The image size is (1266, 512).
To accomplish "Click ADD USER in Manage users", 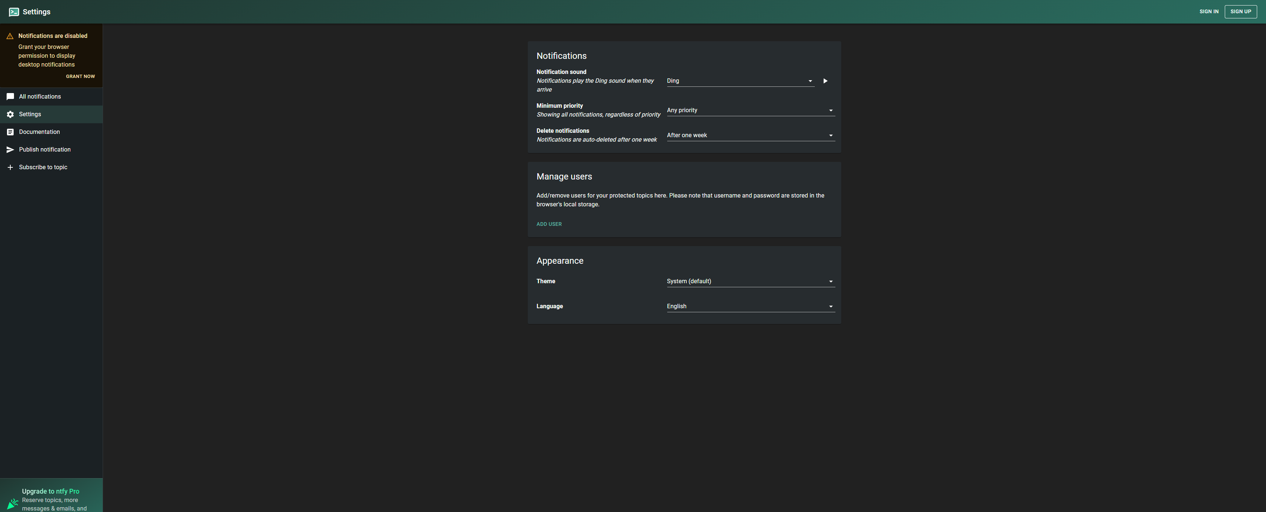I will point(548,225).
